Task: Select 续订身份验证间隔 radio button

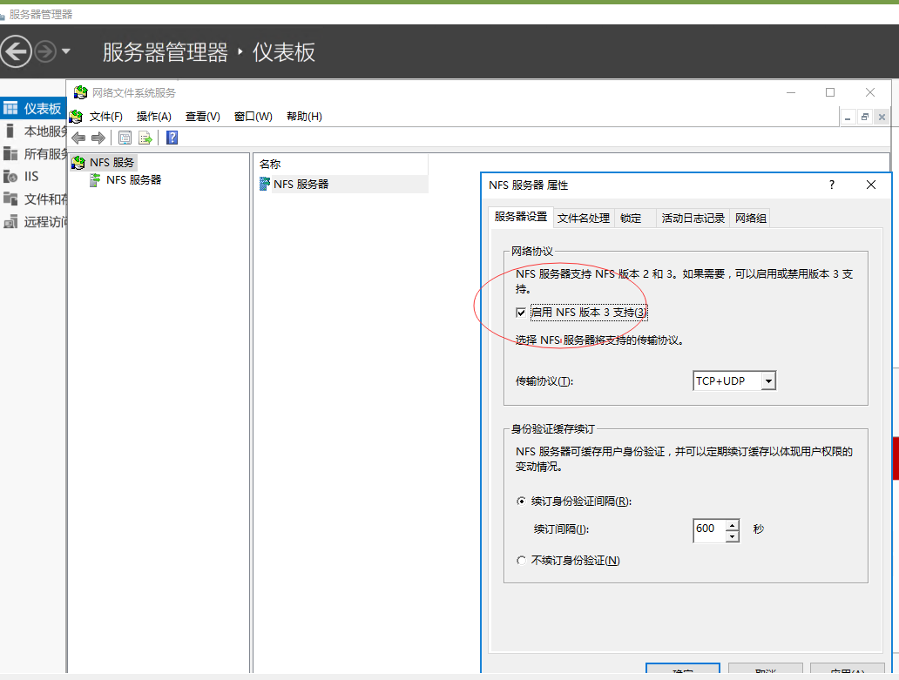Action: coord(521,502)
